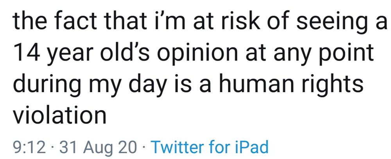Click the 31 Aug 20 tweet date

click(x=98, y=148)
